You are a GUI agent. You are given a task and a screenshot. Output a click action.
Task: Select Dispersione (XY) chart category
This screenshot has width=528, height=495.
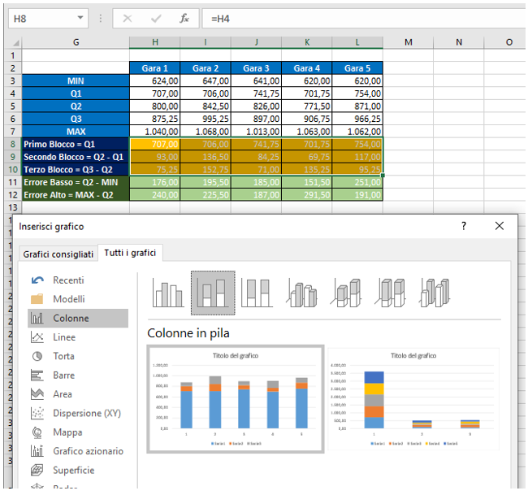[x=87, y=413]
